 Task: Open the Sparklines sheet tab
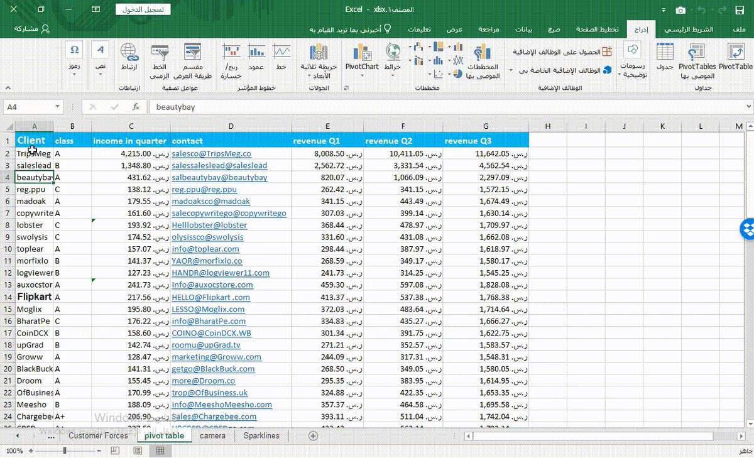tap(261, 435)
